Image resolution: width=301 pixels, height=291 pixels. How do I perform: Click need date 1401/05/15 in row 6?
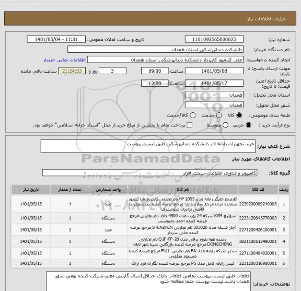point(31,263)
